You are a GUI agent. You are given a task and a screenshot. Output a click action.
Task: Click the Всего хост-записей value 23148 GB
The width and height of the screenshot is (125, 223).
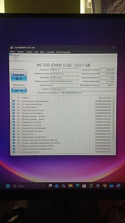[x=107, y=74]
